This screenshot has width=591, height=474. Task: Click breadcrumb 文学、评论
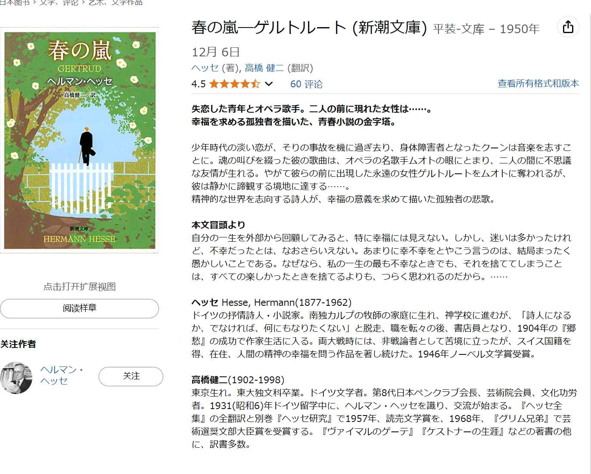click(x=59, y=3)
